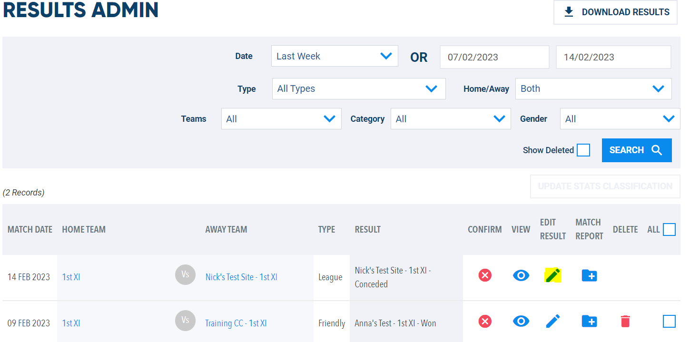Add a match report for Nick's Test Site game
The image size is (690, 342).
[589, 275]
